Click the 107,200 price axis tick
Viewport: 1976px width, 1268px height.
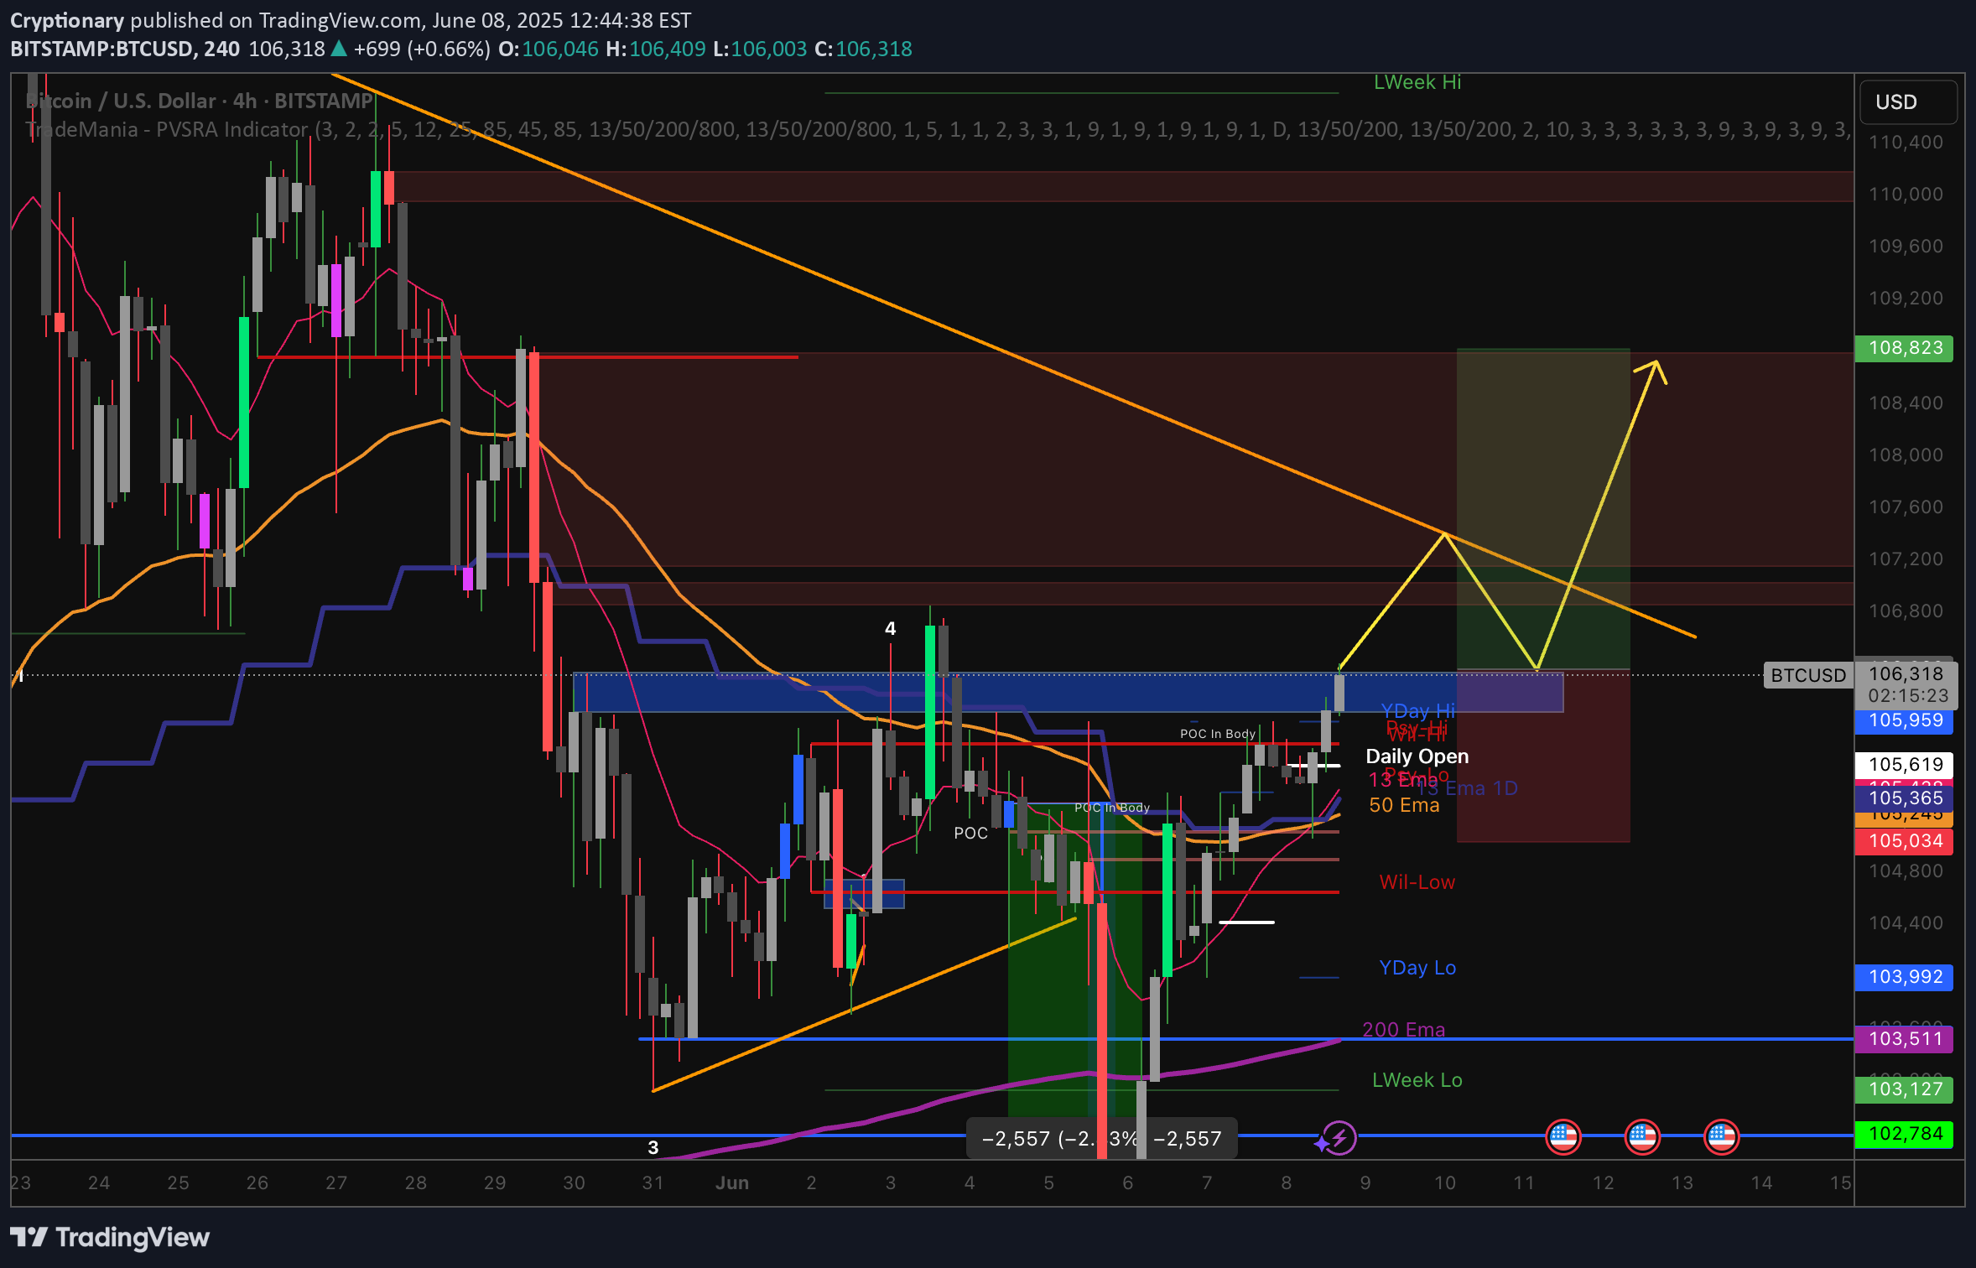(x=1906, y=559)
